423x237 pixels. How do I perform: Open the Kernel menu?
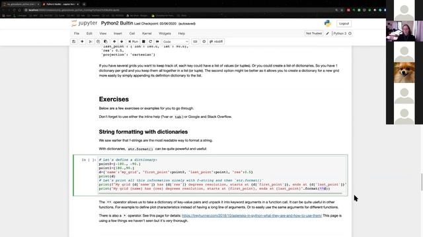point(147,34)
